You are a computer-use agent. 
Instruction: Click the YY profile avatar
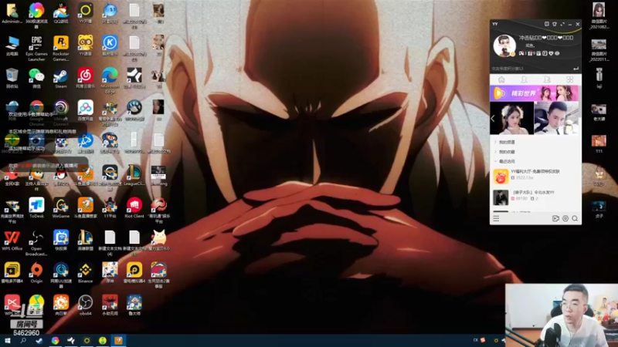click(504, 45)
